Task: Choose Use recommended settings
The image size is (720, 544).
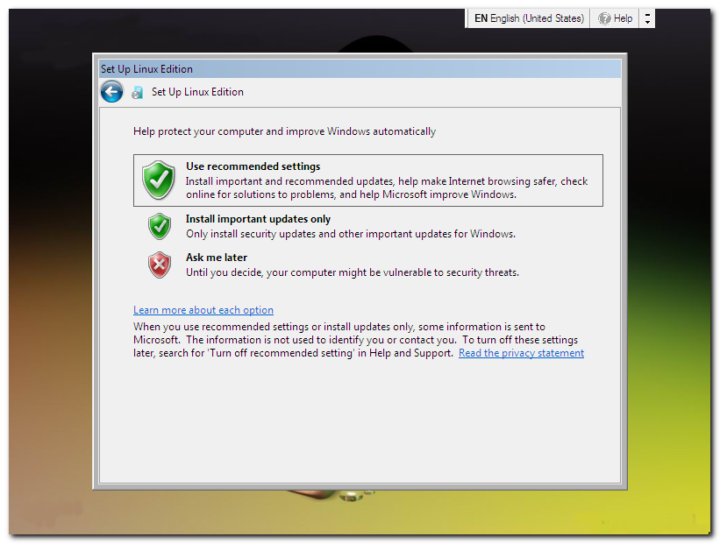Action: pyautogui.click(x=367, y=180)
